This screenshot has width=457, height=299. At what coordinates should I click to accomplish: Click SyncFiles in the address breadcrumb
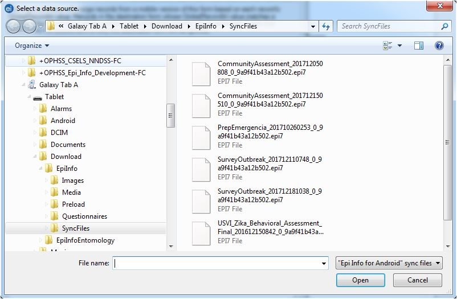[x=243, y=26]
